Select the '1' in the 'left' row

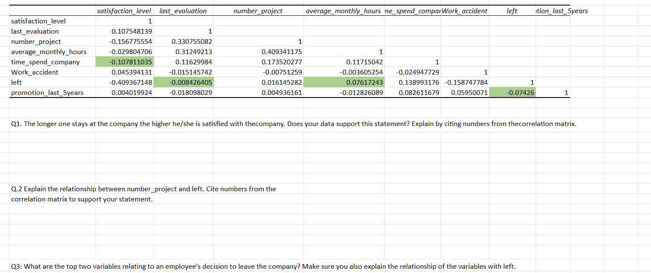click(x=512, y=82)
